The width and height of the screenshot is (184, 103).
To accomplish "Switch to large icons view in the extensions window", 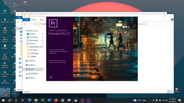I will point(172,92).
